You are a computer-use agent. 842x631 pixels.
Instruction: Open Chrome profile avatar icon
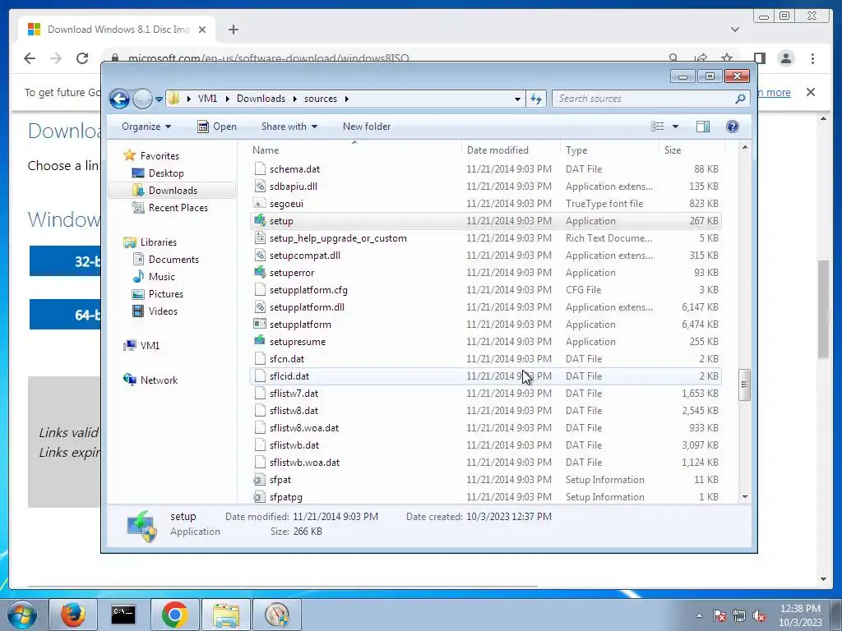pos(785,58)
